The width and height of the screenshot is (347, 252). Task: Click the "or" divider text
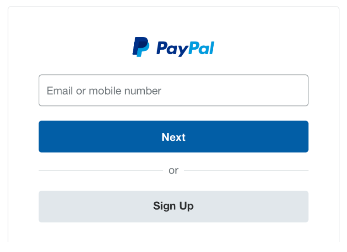173,171
